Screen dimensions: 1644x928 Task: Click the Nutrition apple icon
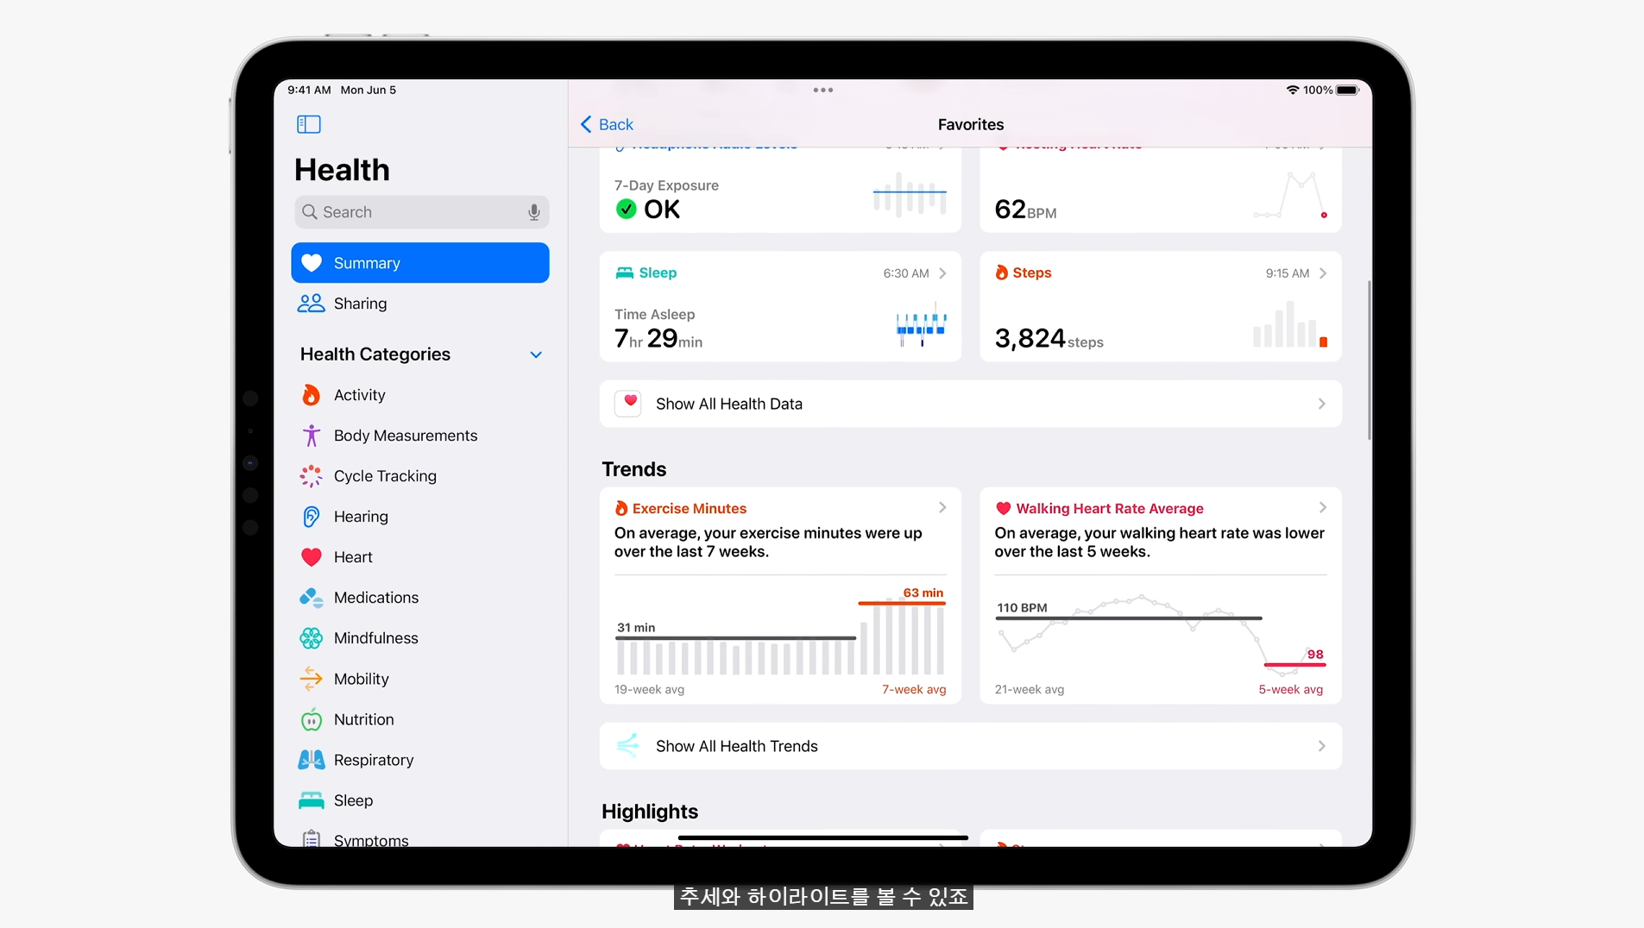[x=311, y=719]
